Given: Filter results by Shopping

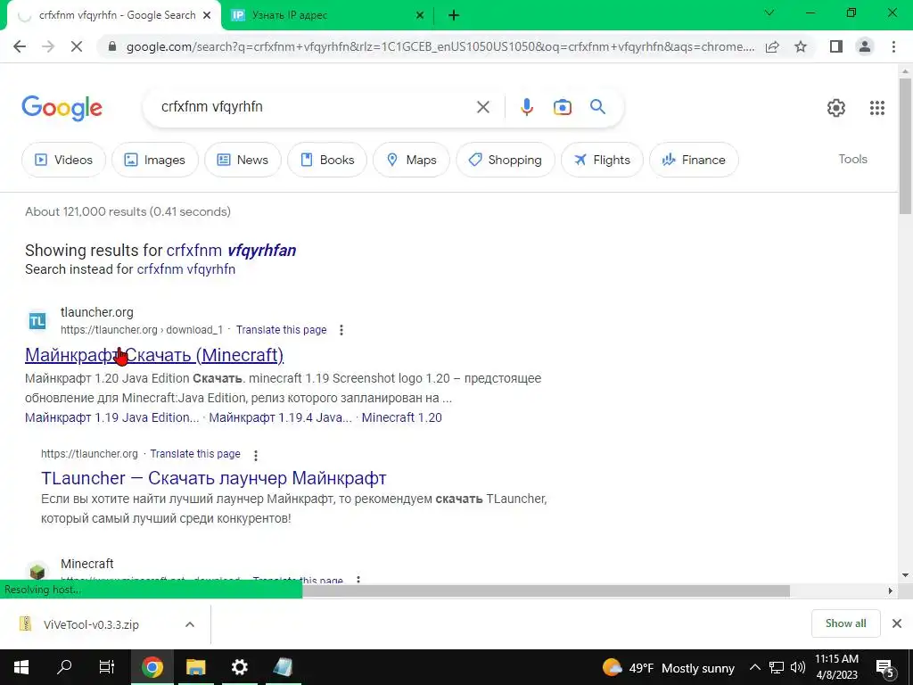Looking at the screenshot, I should (506, 160).
